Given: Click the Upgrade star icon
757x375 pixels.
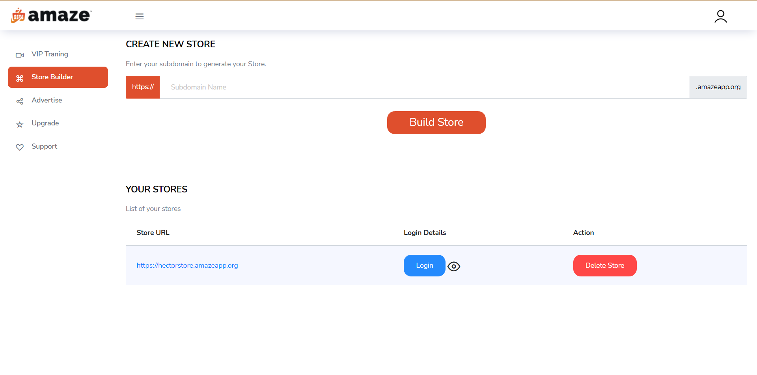Looking at the screenshot, I should point(20,125).
